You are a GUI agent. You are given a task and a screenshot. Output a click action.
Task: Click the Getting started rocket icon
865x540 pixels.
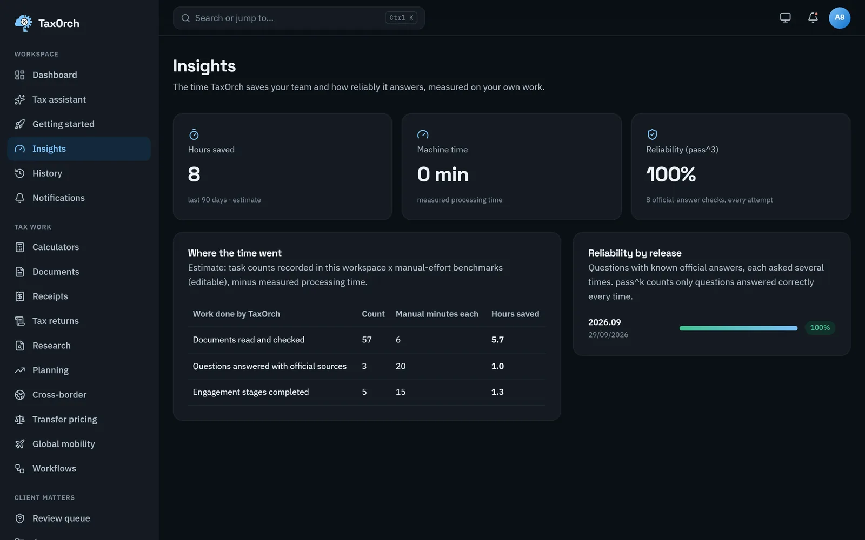(x=20, y=124)
